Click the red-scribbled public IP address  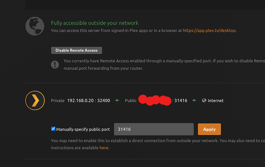point(154,101)
